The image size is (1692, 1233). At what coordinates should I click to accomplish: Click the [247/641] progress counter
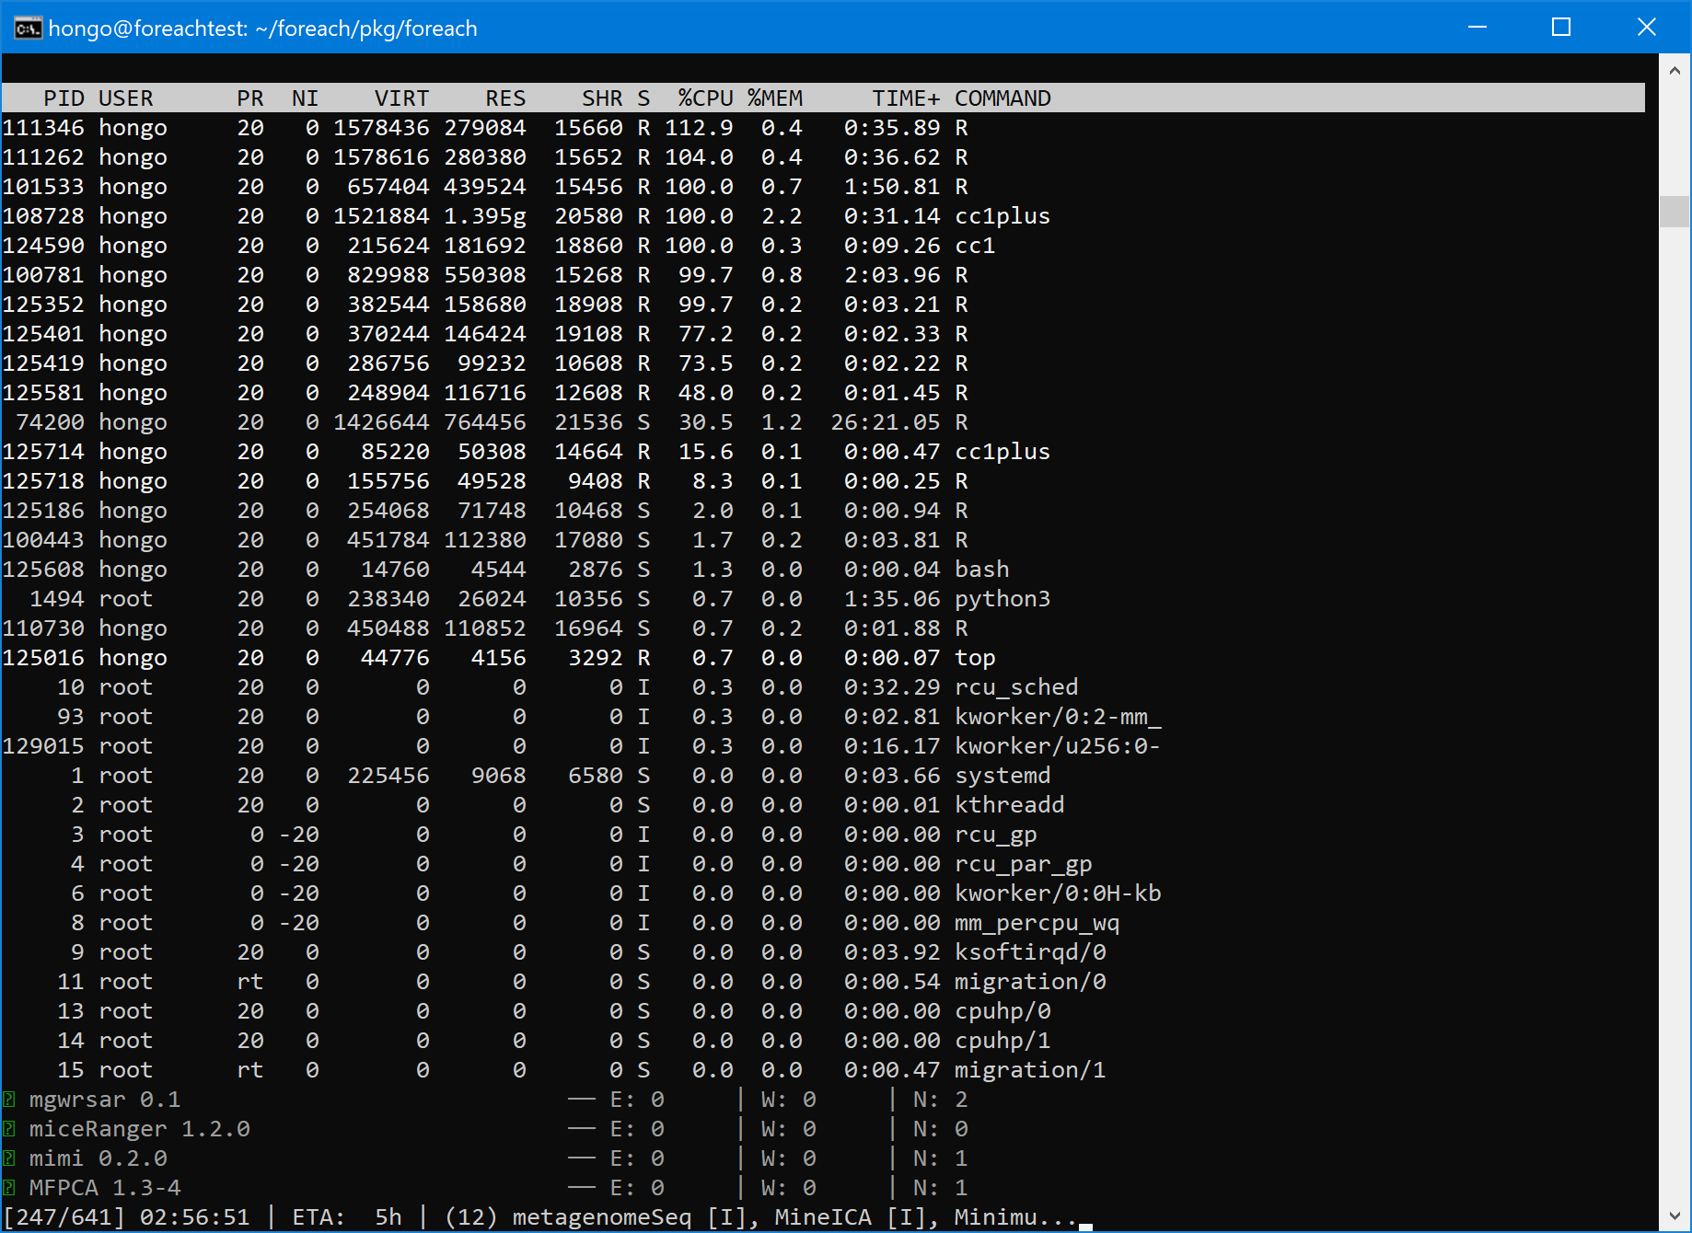(64, 1217)
